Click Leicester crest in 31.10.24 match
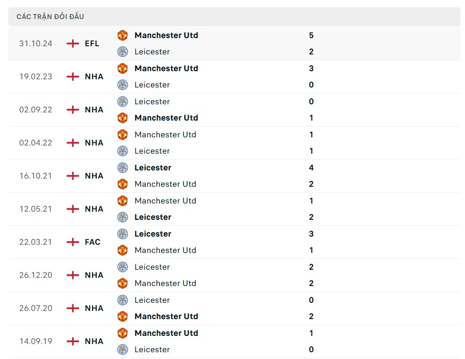The image size is (465, 359). (x=123, y=52)
